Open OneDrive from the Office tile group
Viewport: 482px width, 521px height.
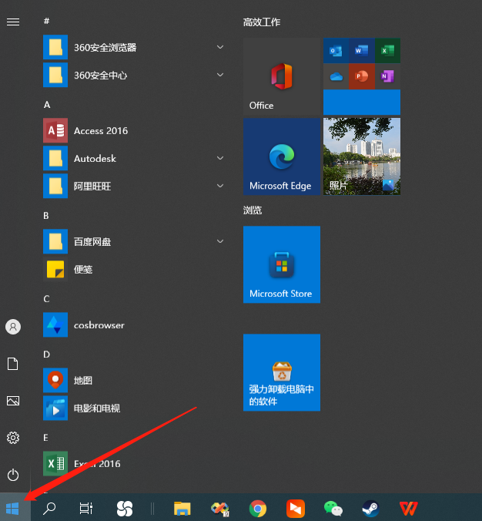click(336, 76)
